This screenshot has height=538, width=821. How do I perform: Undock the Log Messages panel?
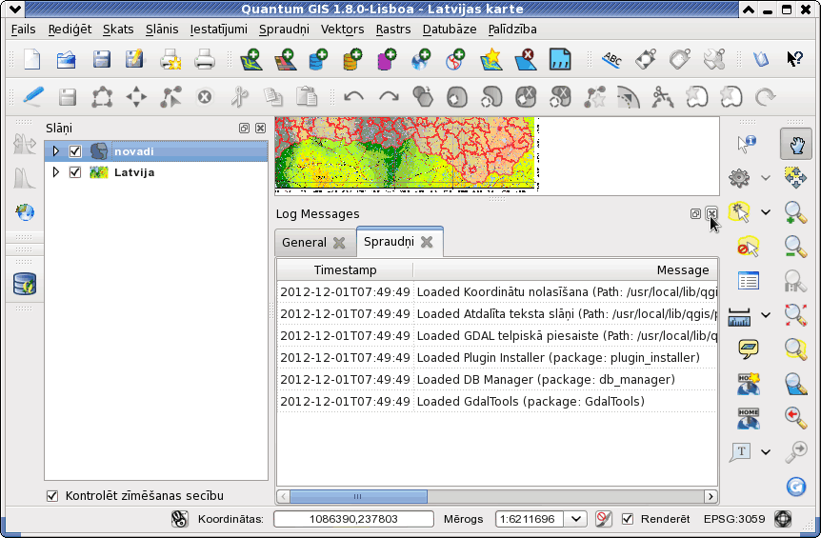(695, 213)
